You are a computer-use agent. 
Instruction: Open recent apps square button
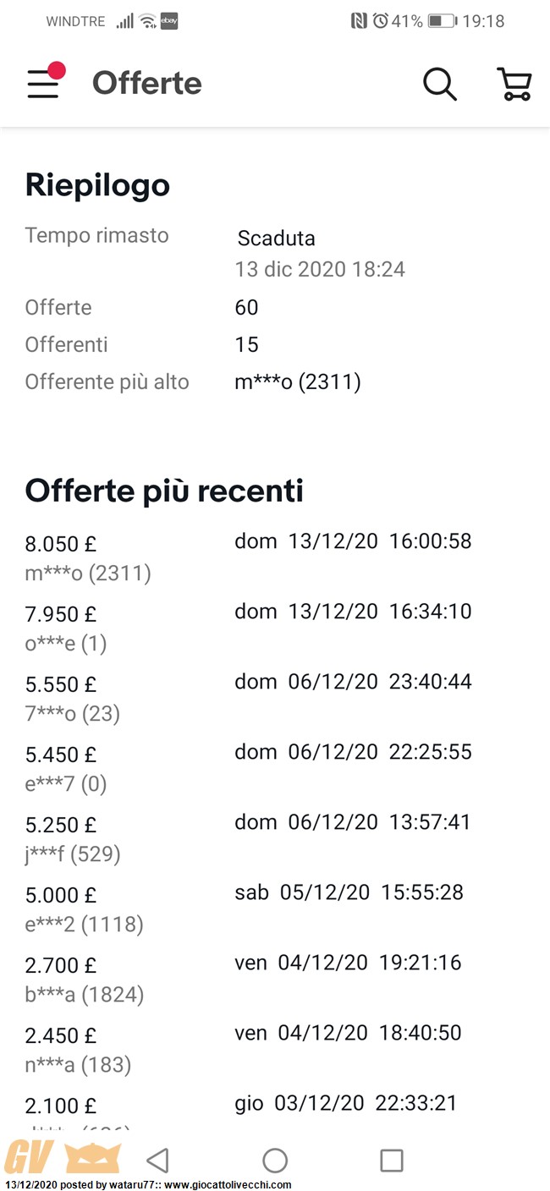point(391,1160)
